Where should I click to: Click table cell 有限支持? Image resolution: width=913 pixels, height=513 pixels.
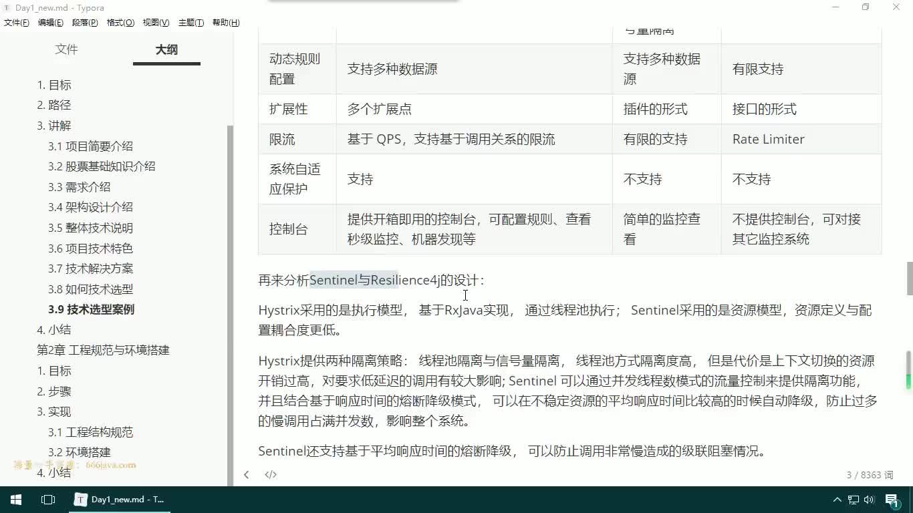pyautogui.click(x=801, y=69)
